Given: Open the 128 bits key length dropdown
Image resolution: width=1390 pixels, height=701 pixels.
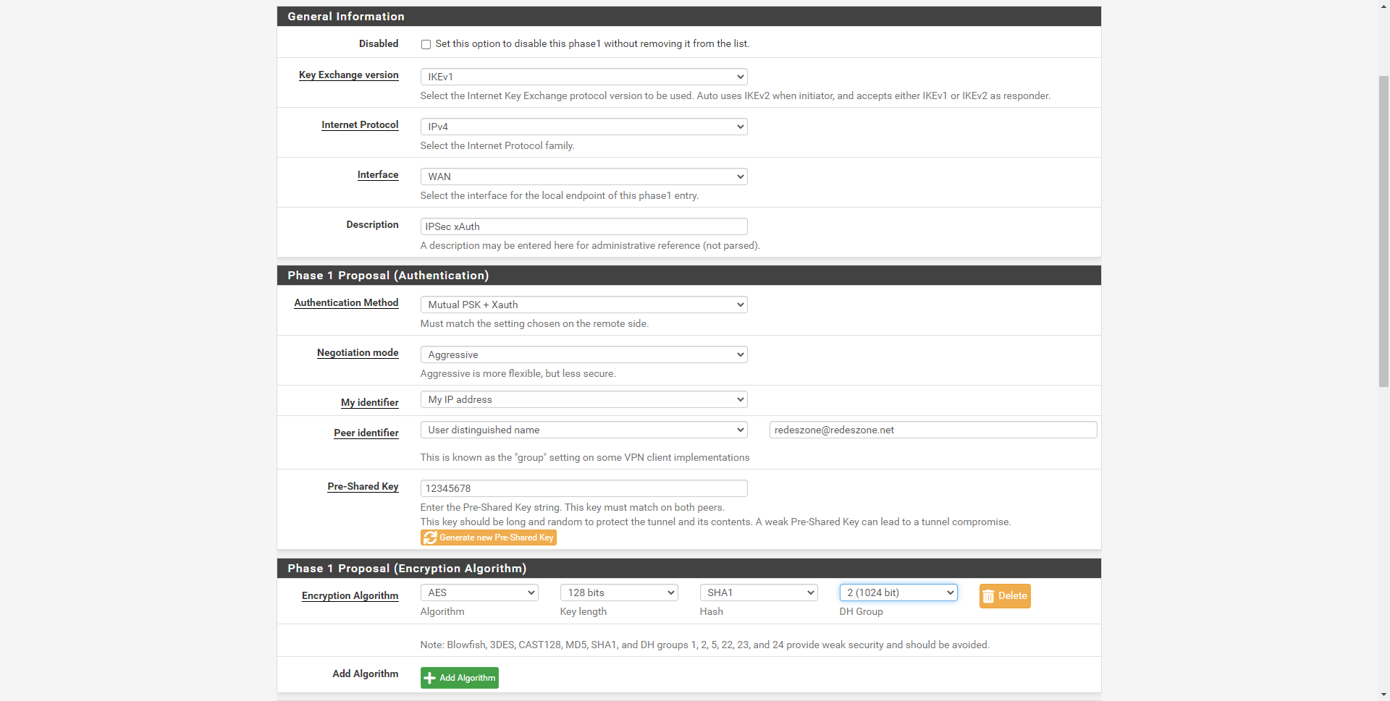Looking at the screenshot, I should tap(619, 592).
